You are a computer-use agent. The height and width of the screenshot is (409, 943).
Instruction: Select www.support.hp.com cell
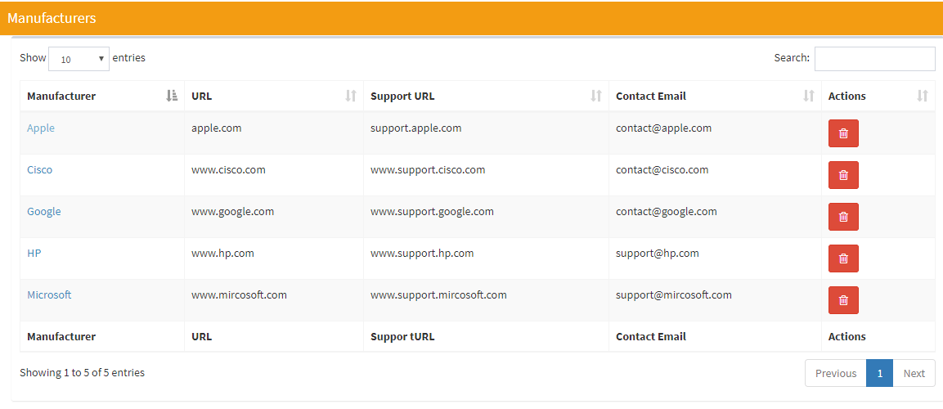[x=486, y=258]
